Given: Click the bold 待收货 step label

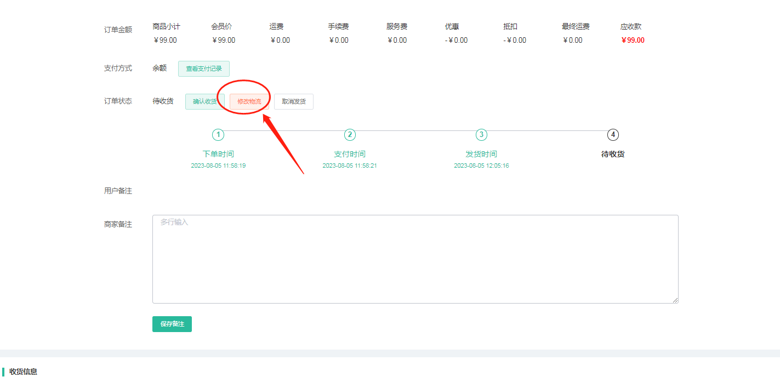Looking at the screenshot, I should click(613, 154).
